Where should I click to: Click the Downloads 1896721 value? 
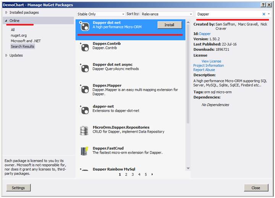click(x=222, y=50)
